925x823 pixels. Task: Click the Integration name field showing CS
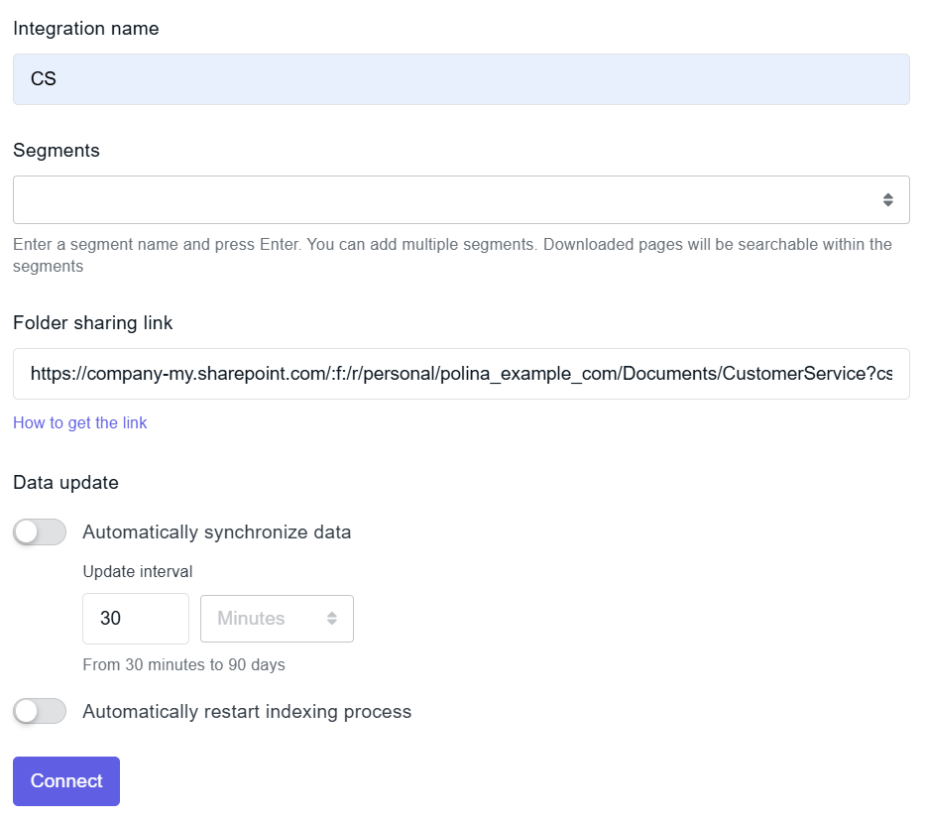point(461,78)
